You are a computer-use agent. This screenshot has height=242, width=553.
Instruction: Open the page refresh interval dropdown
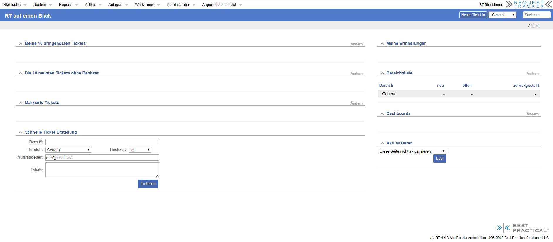412,151
